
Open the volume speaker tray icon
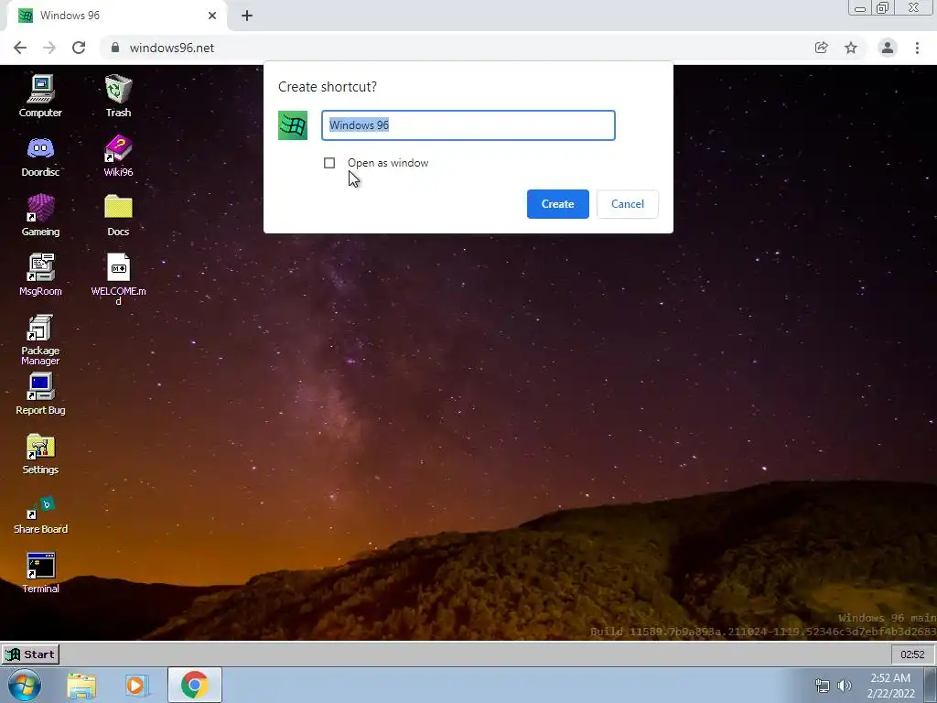point(845,686)
